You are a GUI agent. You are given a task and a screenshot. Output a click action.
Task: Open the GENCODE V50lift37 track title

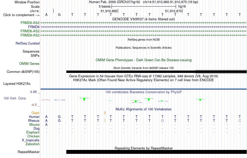point(144,19)
